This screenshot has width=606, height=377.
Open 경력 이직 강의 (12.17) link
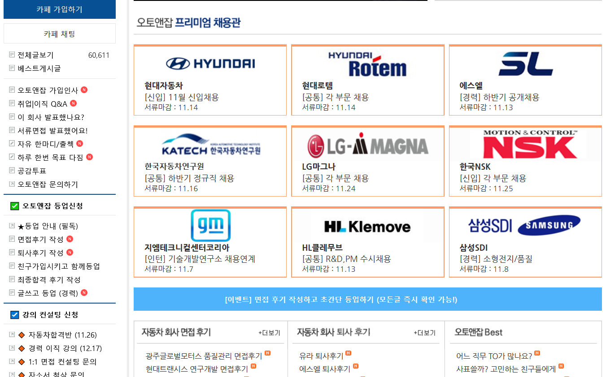coord(65,348)
